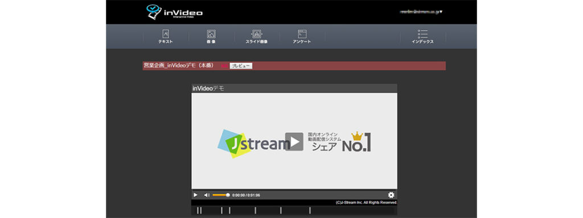Select the first timeline marker
The height and width of the screenshot is (218, 583).
[x=198, y=211]
